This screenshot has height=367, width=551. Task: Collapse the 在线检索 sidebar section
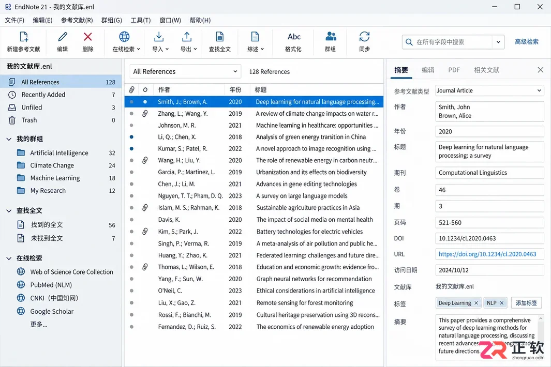(9, 258)
